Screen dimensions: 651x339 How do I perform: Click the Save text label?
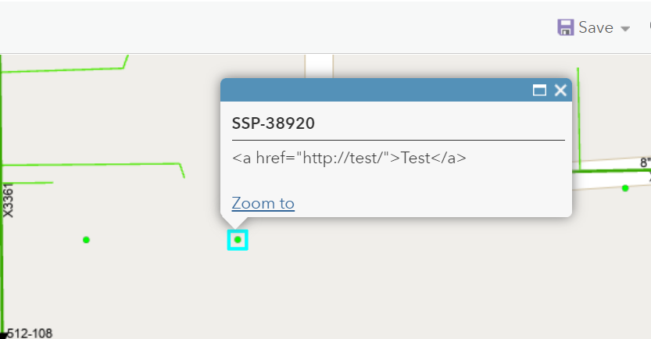click(596, 27)
